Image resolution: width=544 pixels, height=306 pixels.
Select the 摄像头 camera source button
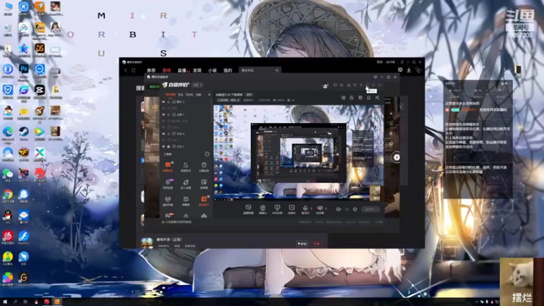262,209
